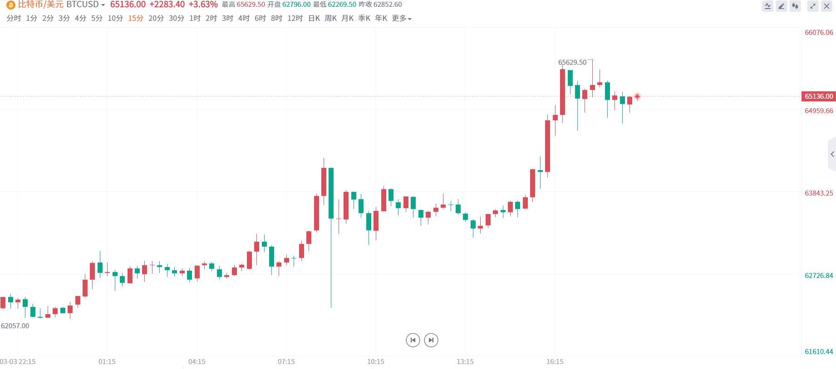Choose the 周K weekly chart

click(x=330, y=19)
